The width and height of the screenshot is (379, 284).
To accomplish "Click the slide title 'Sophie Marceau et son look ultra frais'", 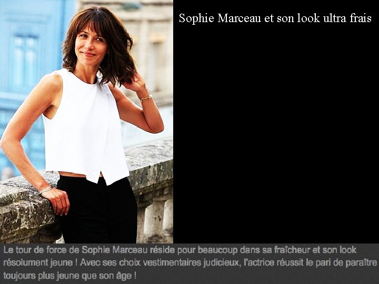I will click(x=275, y=18).
